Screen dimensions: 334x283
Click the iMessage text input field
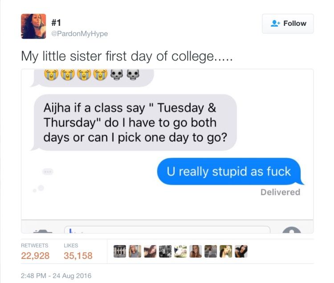[x=167, y=230]
